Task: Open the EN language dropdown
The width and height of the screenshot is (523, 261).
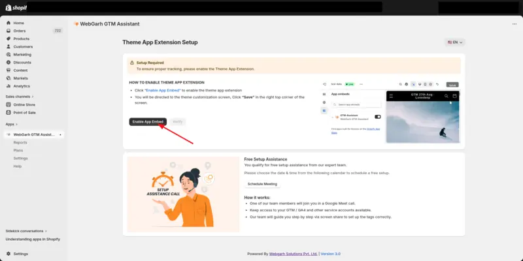Action: [455, 42]
